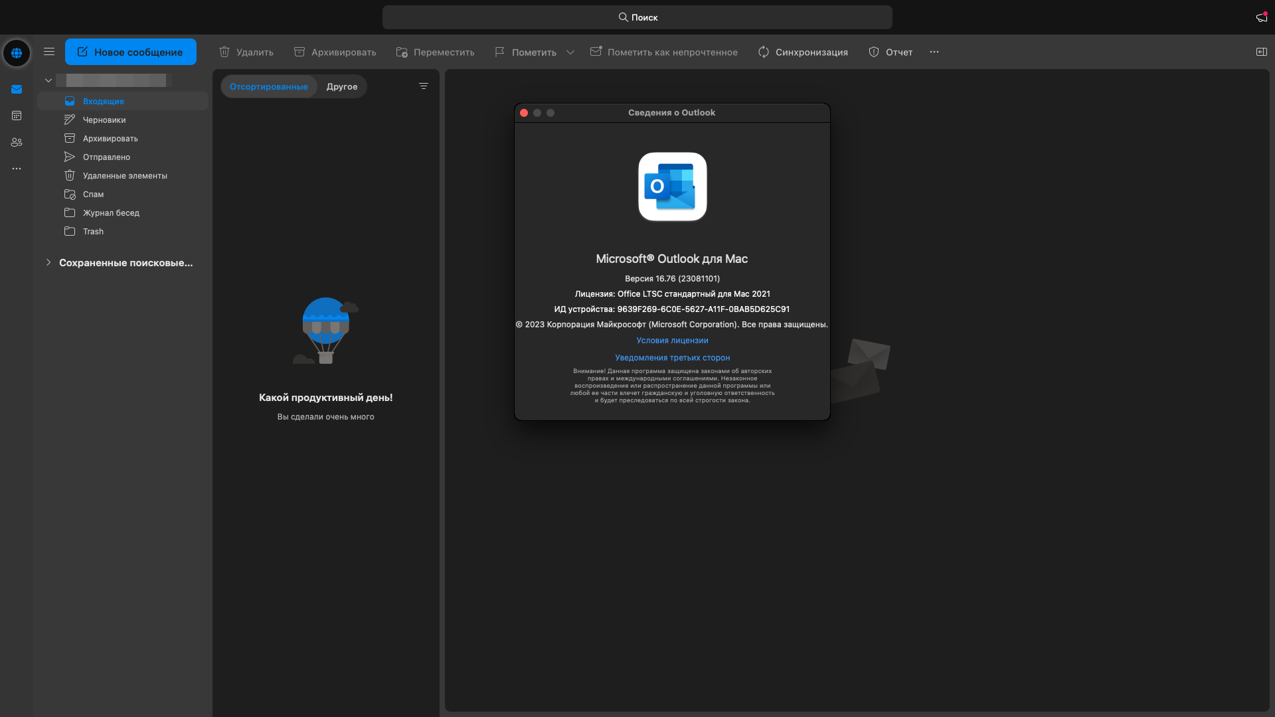The image size is (1275, 717).
Task: Collapse the account folder list chevron
Action: coord(48,80)
